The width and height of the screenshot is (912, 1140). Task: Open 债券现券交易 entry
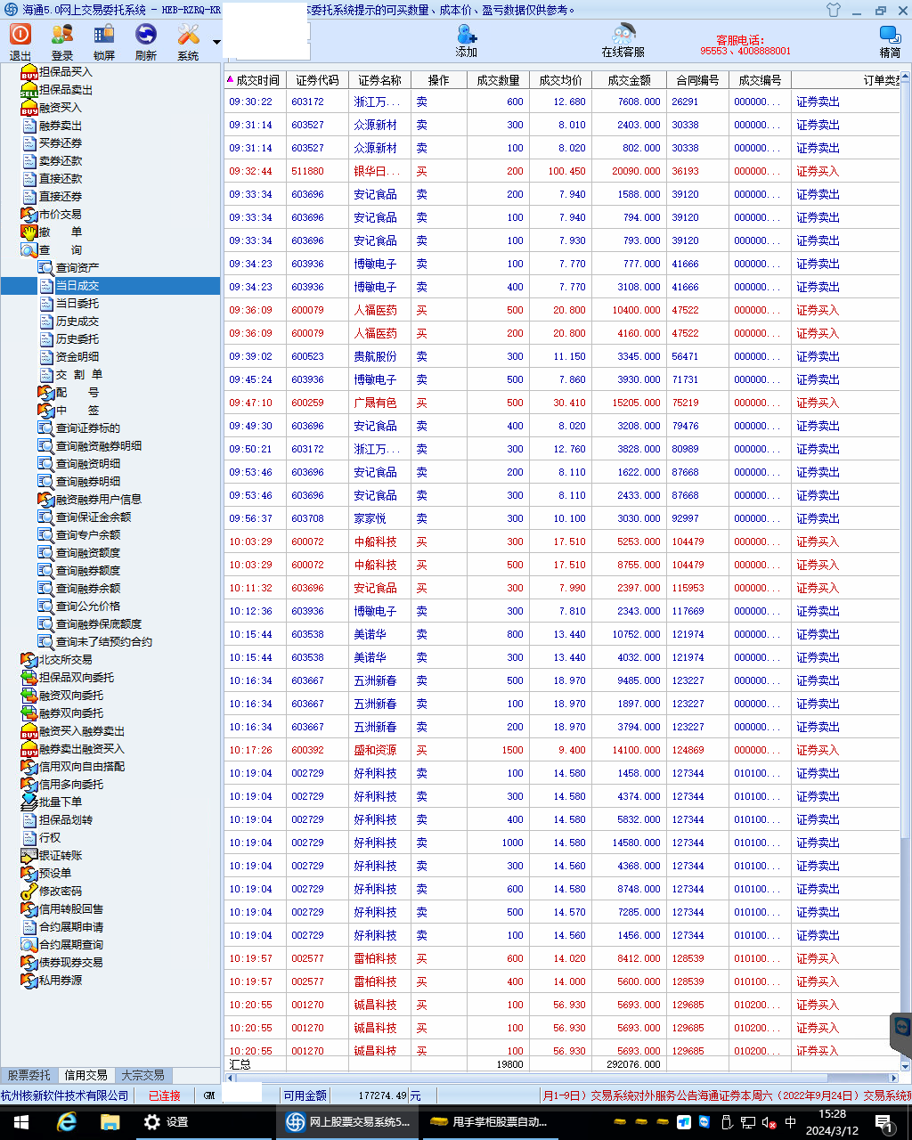70,962
